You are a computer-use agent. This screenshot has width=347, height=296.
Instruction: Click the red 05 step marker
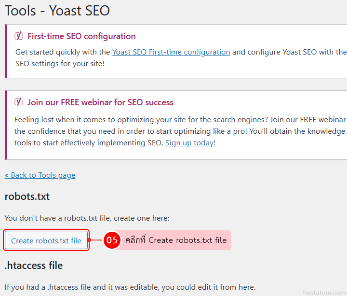click(x=112, y=240)
